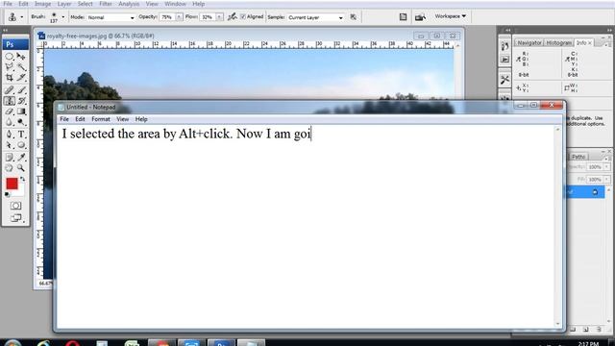
Task: Select the Gradient tool
Action: click(21, 111)
